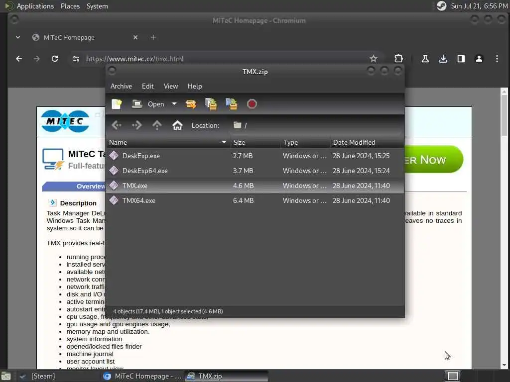The height and width of the screenshot is (382, 510).
Task: Open Chromium downloads icon
Action: pos(443,59)
